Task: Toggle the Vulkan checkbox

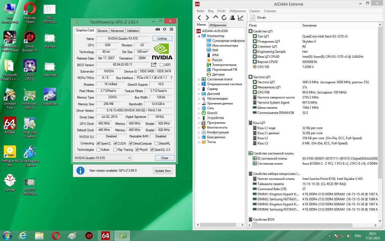Action: pyautogui.click(x=98, y=149)
